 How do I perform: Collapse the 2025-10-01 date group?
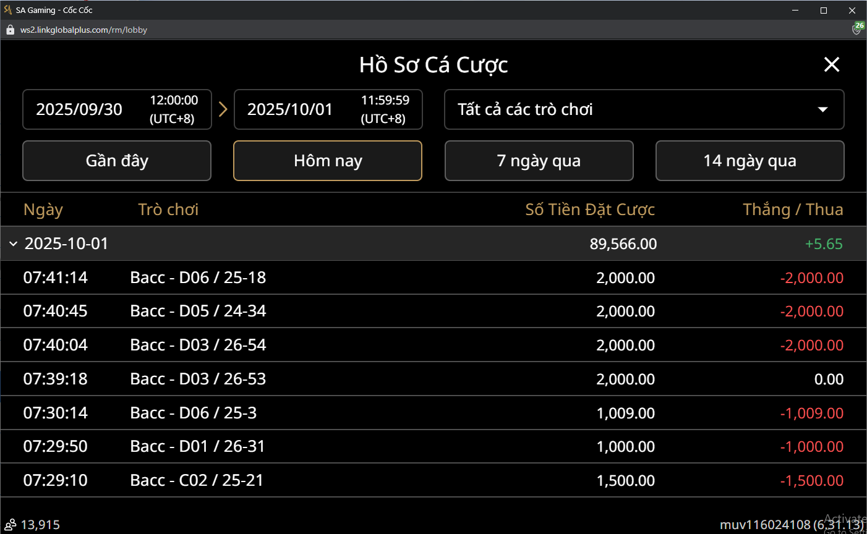point(14,244)
